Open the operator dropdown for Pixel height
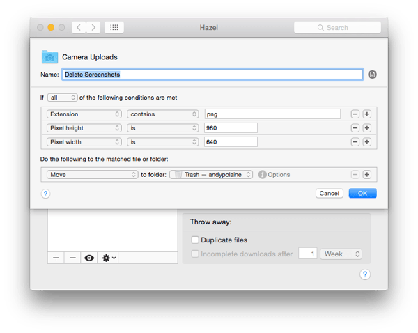The image size is (418, 333). point(163,128)
